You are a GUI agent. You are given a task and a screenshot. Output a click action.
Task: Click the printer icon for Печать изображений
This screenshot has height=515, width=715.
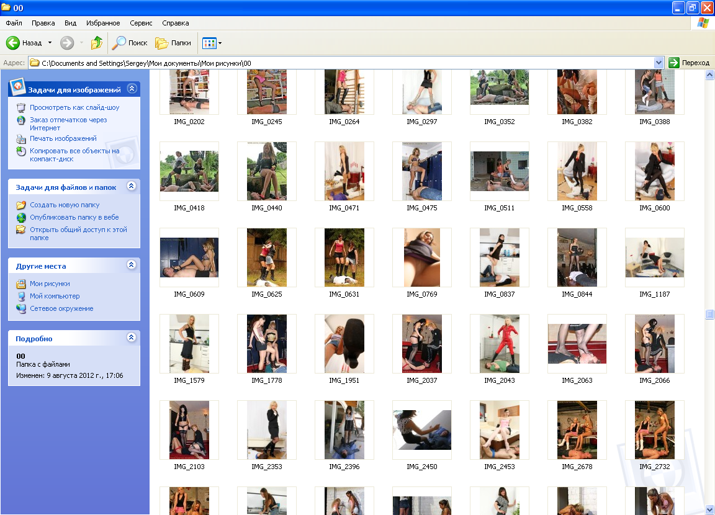[21, 138]
